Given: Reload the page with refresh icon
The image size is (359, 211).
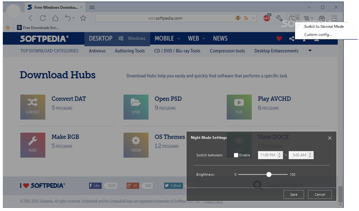Looking at the screenshot, I should click(43, 18).
